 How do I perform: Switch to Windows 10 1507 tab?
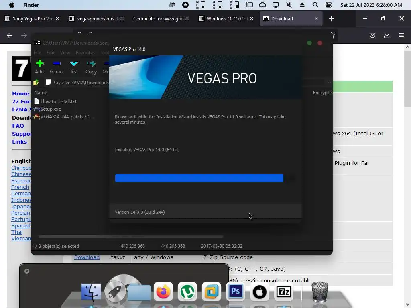tap(226, 18)
